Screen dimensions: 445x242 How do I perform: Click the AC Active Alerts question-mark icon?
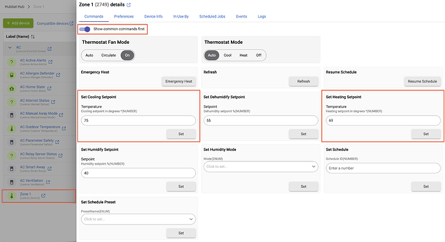12,62
